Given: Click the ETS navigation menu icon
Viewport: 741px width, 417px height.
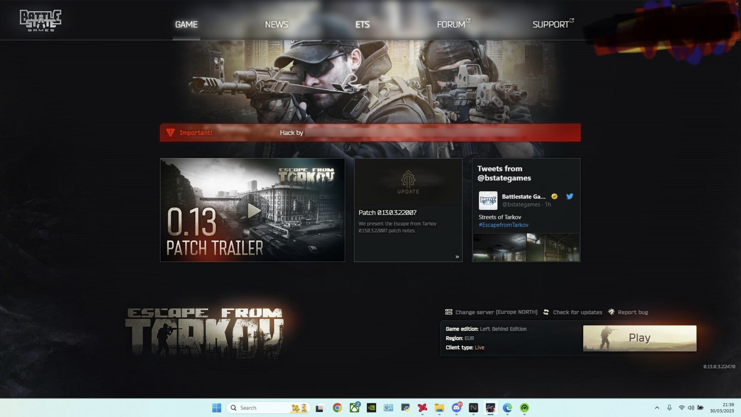Looking at the screenshot, I should coord(362,24).
